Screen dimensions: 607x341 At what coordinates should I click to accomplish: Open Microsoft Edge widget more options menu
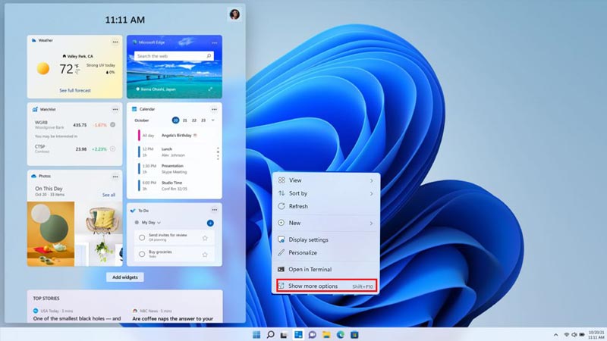(215, 43)
